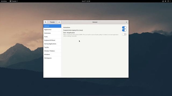The height and width of the screenshot is (96, 172).
Task: Click the Over-Amplification label
Action: 69,33
